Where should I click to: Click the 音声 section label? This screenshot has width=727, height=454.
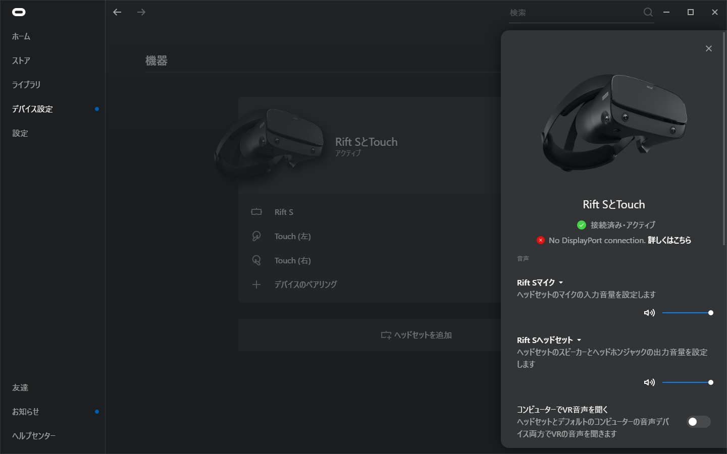coord(523,259)
